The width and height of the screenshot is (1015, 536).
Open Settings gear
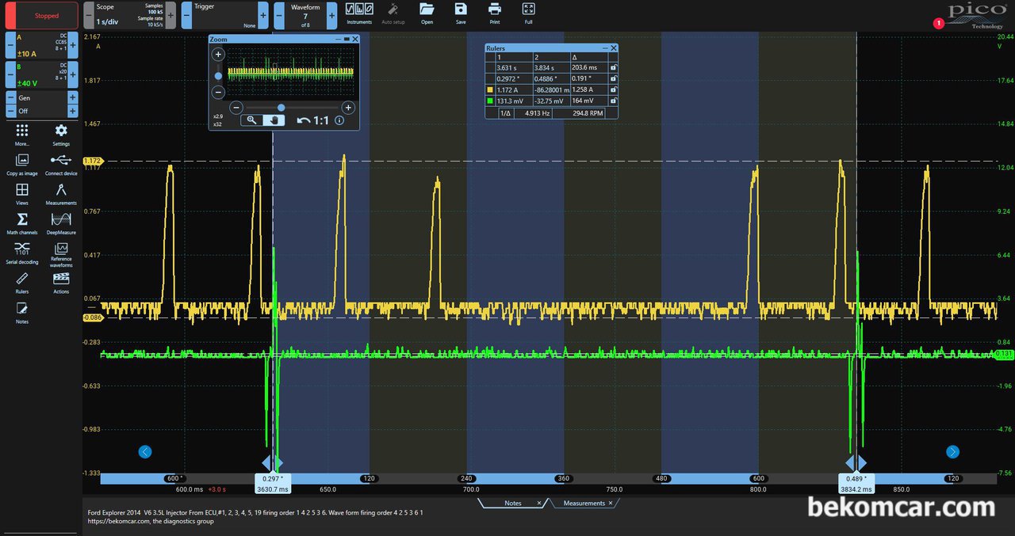tap(61, 135)
